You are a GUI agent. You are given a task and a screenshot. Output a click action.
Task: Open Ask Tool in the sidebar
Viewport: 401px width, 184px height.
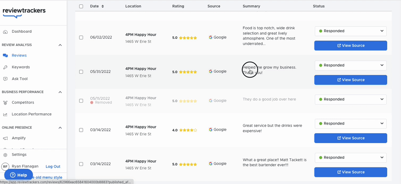coord(20,79)
